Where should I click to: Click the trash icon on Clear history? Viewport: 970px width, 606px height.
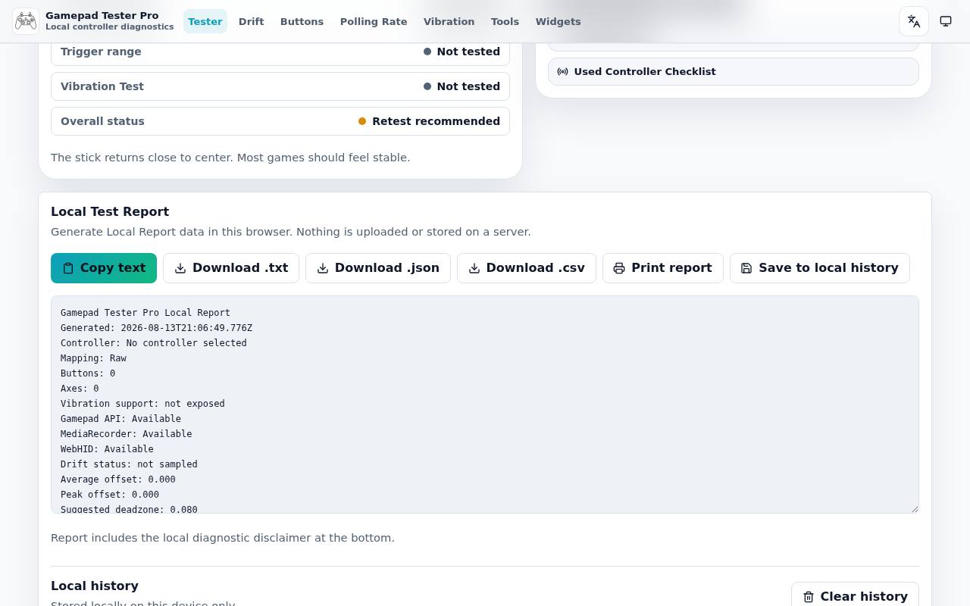click(x=809, y=597)
